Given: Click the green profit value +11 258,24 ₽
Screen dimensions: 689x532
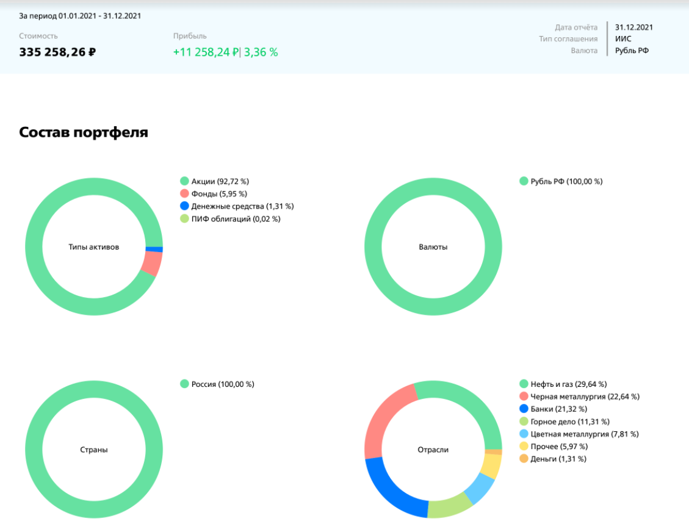Looking at the screenshot, I should [x=206, y=52].
